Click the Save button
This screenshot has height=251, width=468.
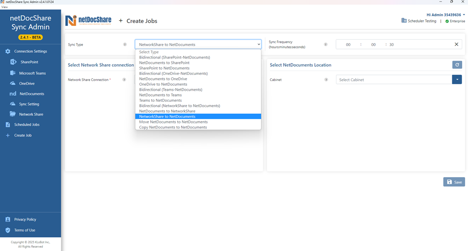(x=454, y=182)
